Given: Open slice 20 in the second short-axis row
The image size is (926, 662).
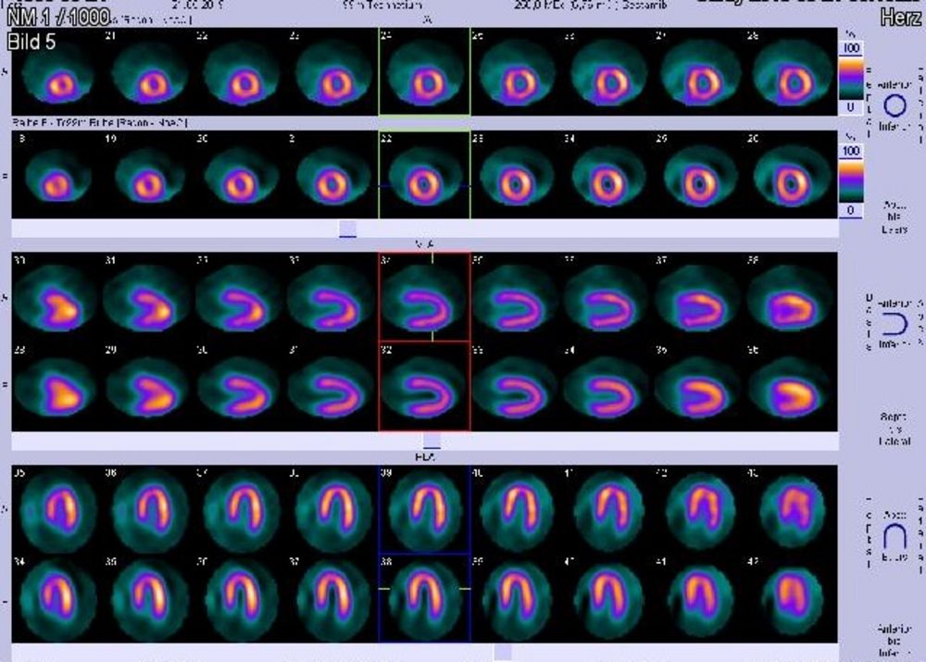Looking at the screenshot, I should click(242, 175).
